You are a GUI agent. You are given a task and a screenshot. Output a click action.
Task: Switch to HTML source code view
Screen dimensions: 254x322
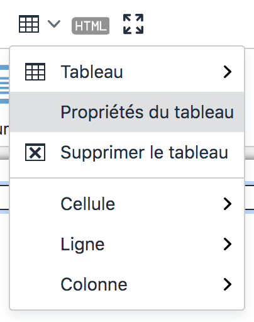91,26
